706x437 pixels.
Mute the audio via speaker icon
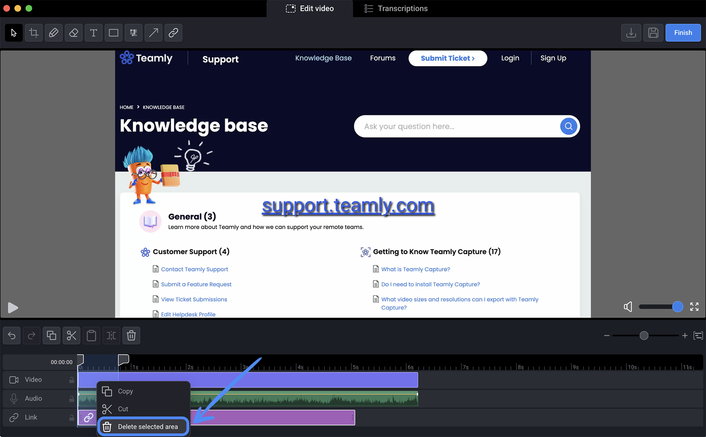(x=628, y=307)
